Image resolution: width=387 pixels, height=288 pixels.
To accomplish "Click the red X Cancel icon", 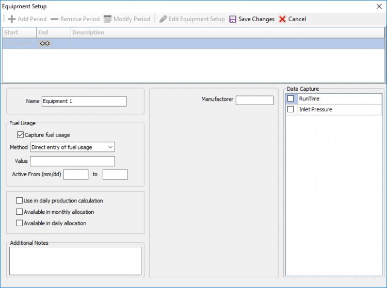I will (x=282, y=19).
